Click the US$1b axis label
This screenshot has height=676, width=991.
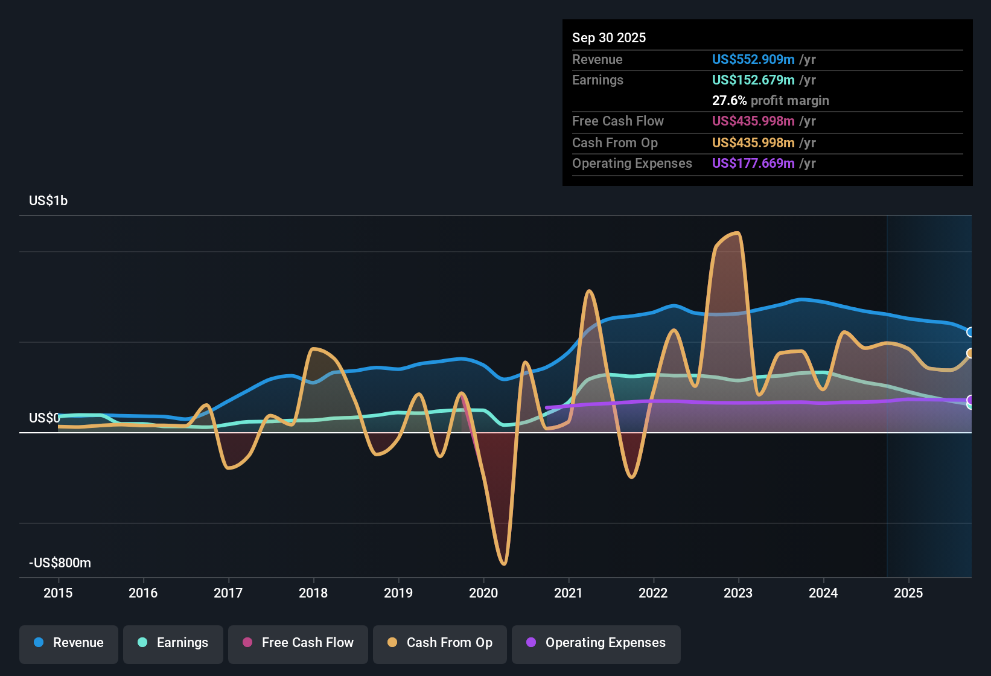(x=48, y=200)
